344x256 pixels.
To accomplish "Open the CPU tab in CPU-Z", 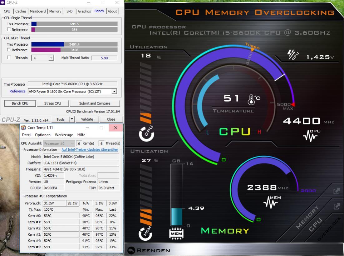I will pos(7,11).
